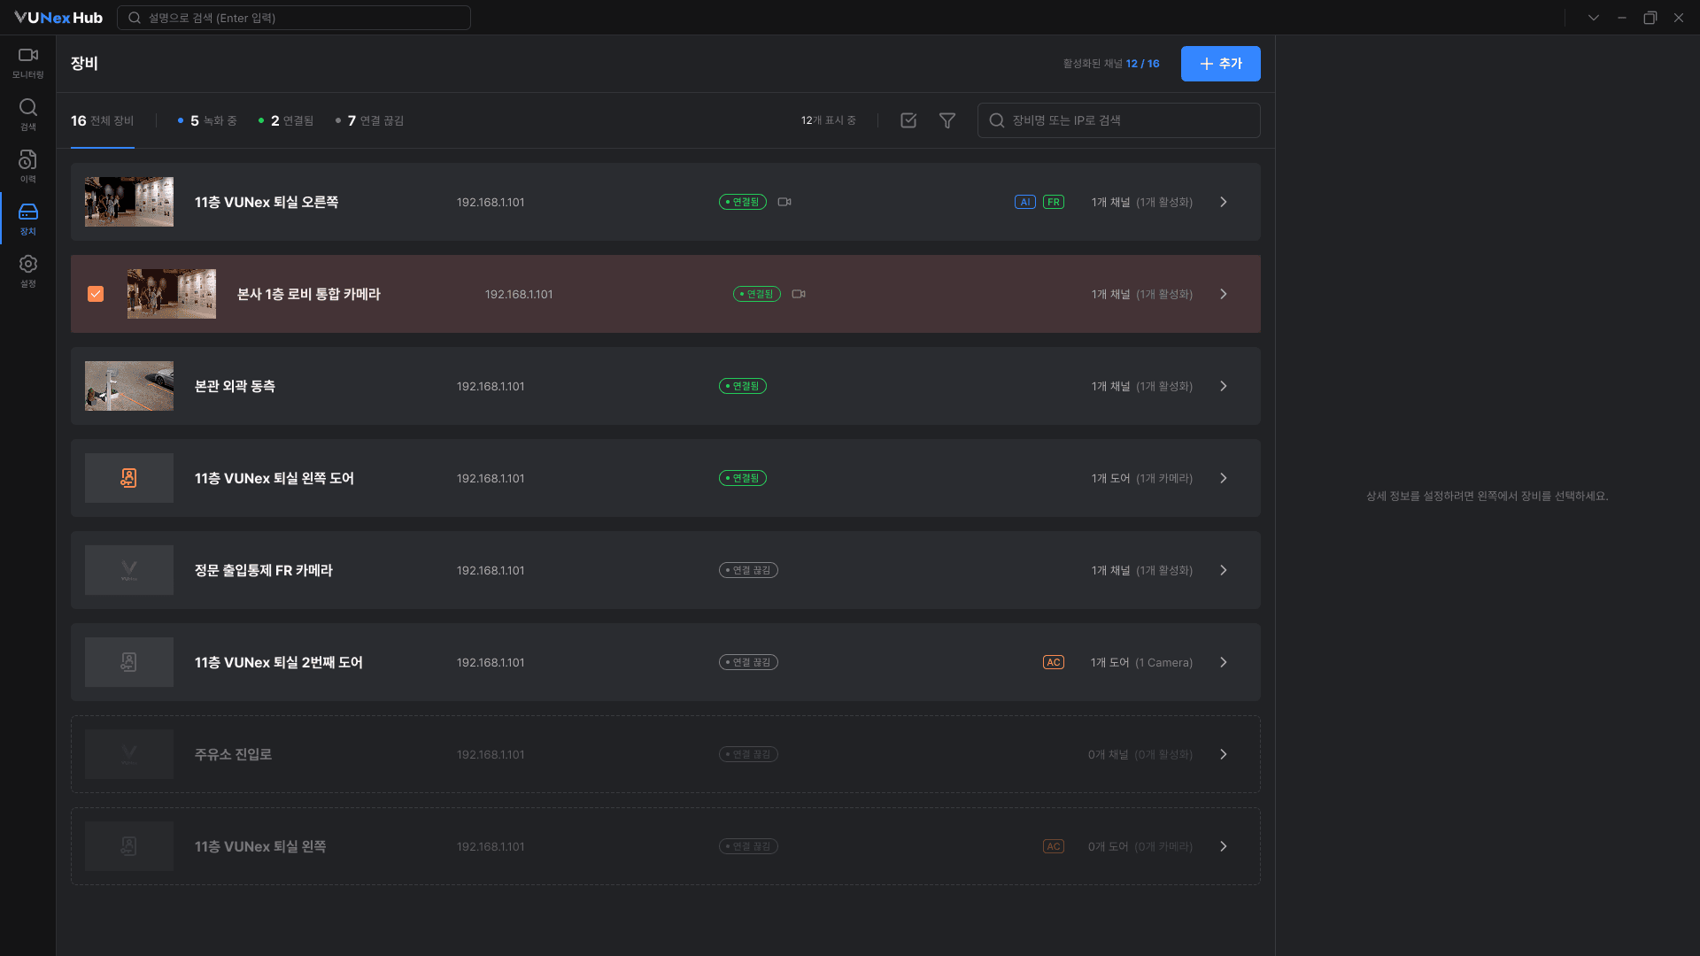
Task: Open the 모니터링 monitoring sidebar icon
Action: click(x=28, y=63)
